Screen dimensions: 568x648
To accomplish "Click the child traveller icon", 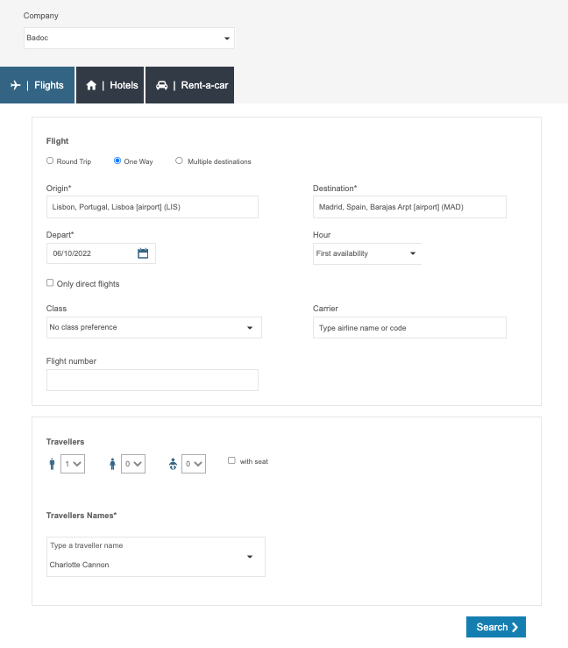I will [x=112, y=464].
